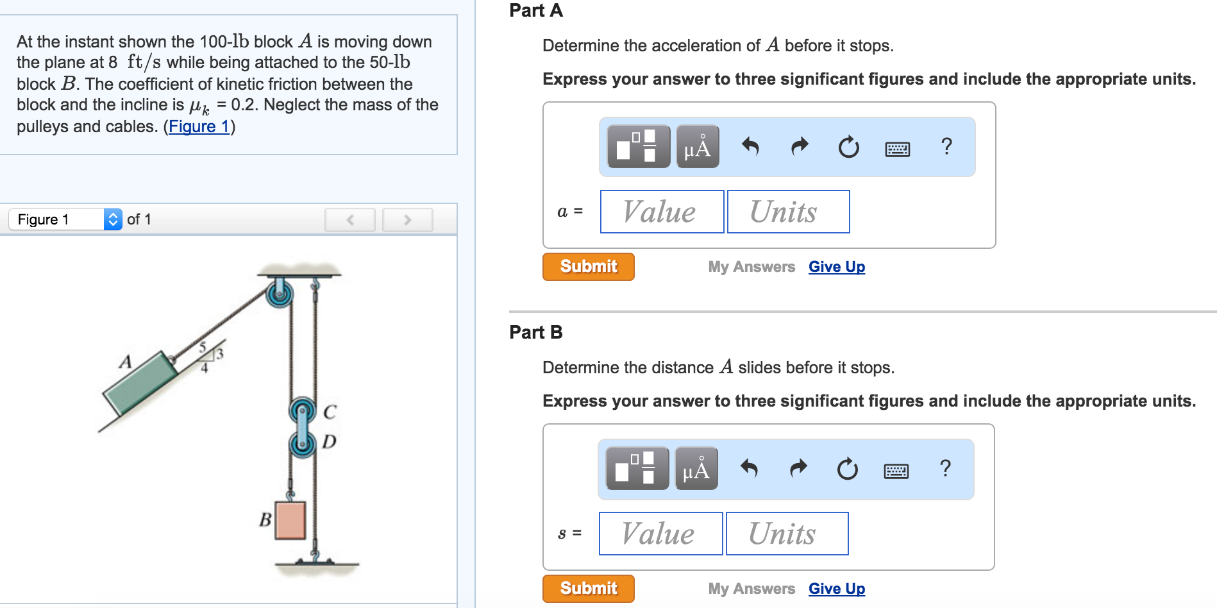Open the redo icon in Part B toolbar
1217x608 pixels.
click(x=798, y=469)
